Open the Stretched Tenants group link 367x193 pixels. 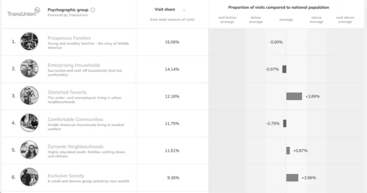(x=67, y=92)
